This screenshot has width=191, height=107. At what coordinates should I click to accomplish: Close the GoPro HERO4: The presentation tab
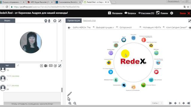click(x=93, y=27)
